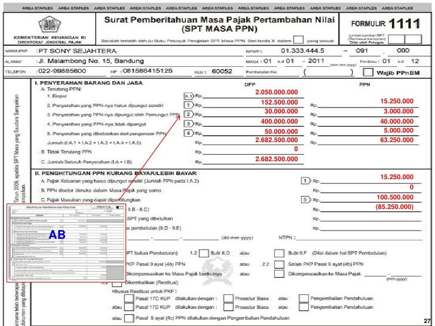Select the KLU code 60052
The image size is (435, 326).
(222, 71)
